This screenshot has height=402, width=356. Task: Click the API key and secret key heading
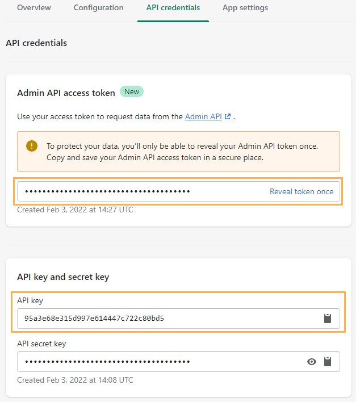click(63, 277)
